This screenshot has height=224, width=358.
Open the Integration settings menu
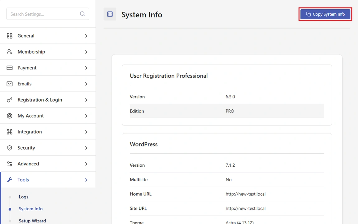click(48, 132)
